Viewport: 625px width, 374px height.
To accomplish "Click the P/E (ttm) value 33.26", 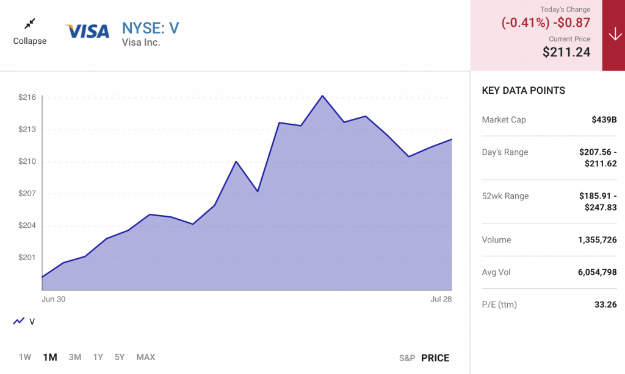I will tap(605, 305).
